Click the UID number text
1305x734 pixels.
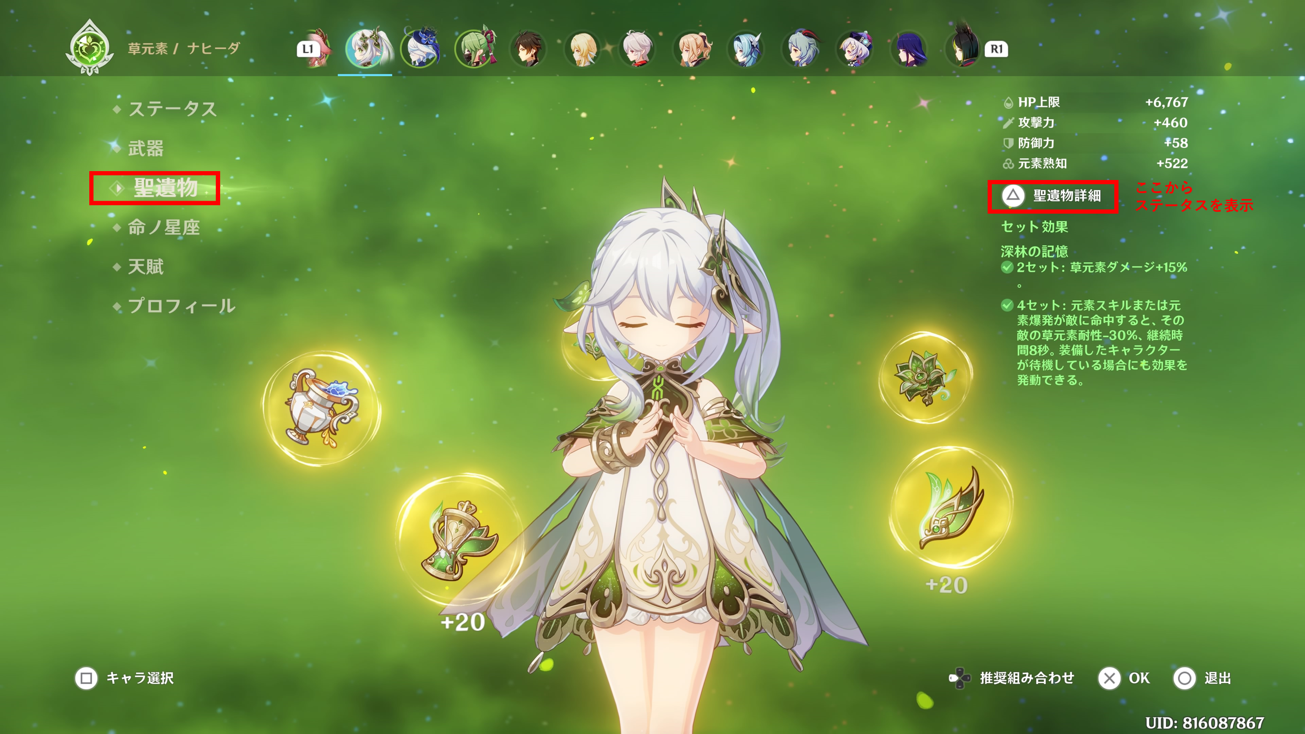pyautogui.click(x=1205, y=723)
